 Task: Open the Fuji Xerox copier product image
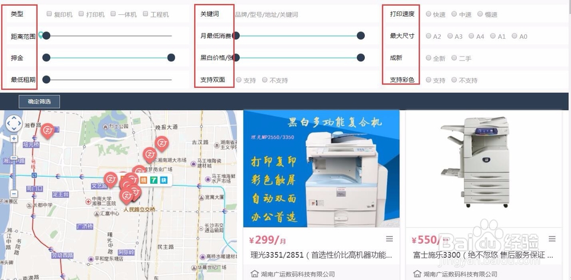[x=484, y=169]
